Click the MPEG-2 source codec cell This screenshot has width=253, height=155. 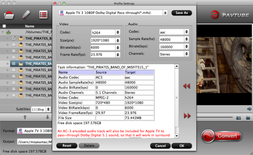(110, 98)
